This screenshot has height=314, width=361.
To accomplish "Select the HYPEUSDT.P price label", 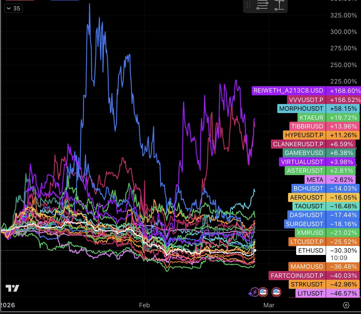I will [x=304, y=135].
